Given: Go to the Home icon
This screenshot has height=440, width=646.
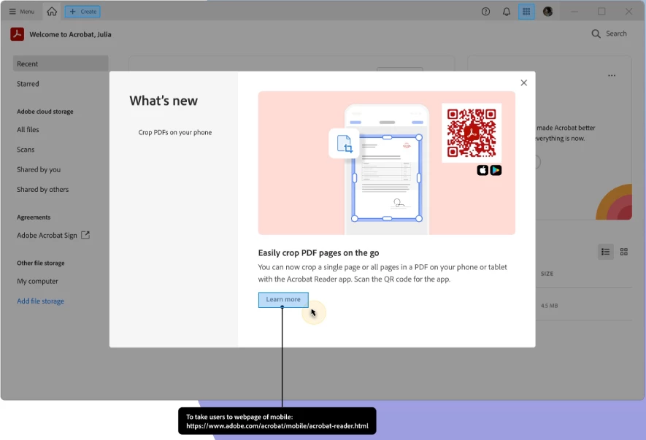Looking at the screenshot, I should pyautogui.click(x=52, y=12).
